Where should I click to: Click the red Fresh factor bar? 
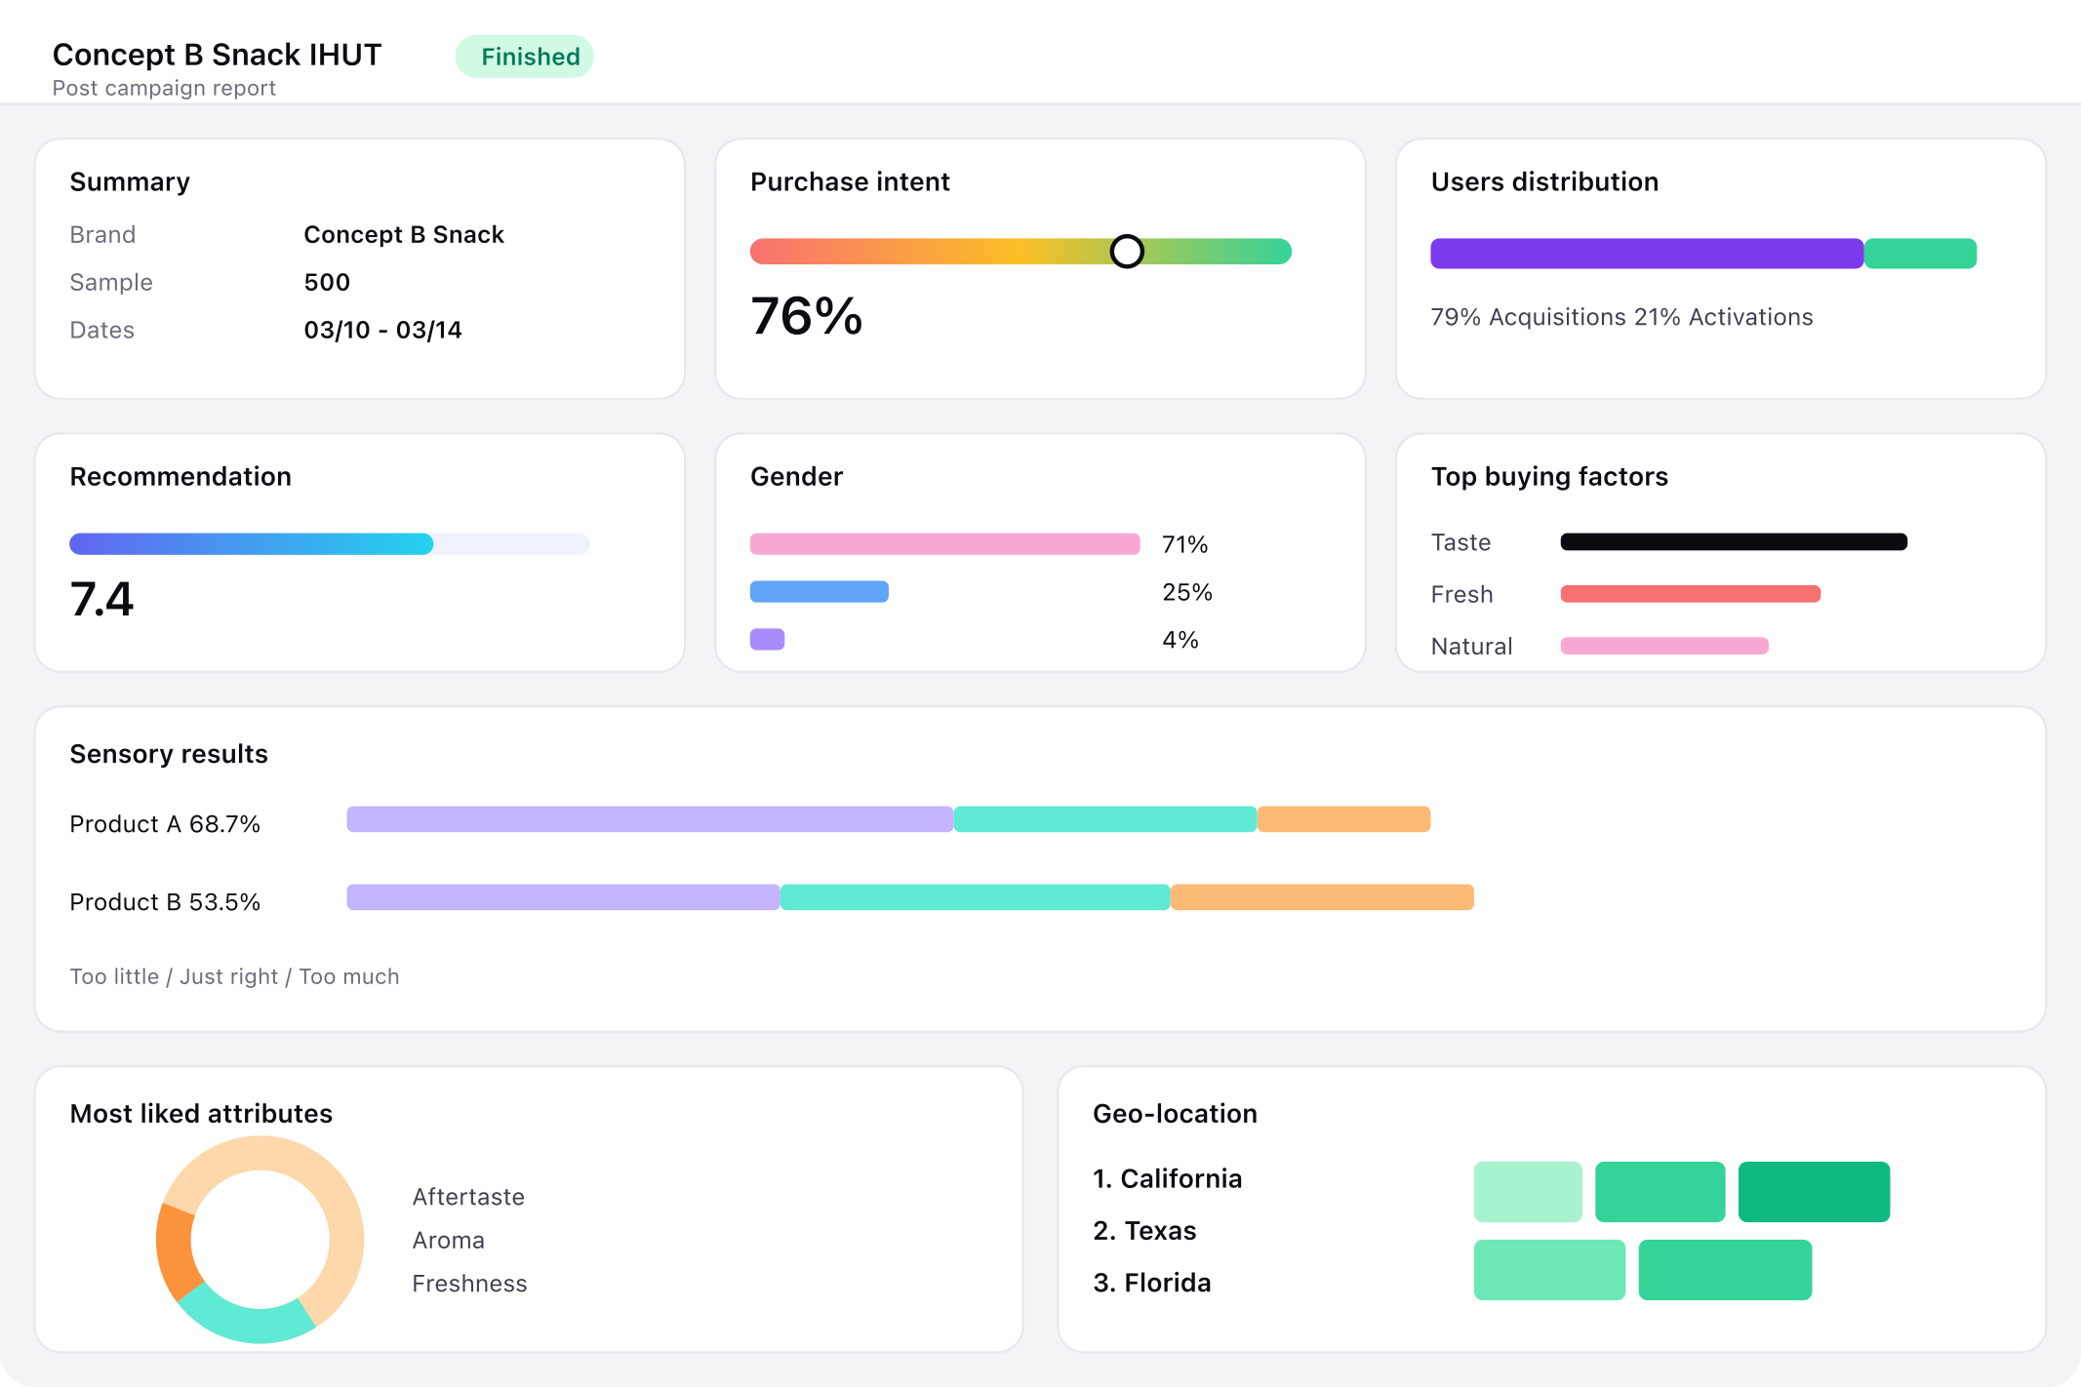[1691, 594]
